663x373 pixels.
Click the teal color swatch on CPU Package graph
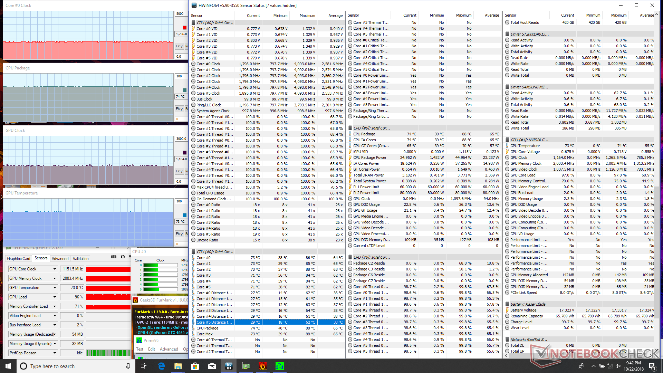184,90
